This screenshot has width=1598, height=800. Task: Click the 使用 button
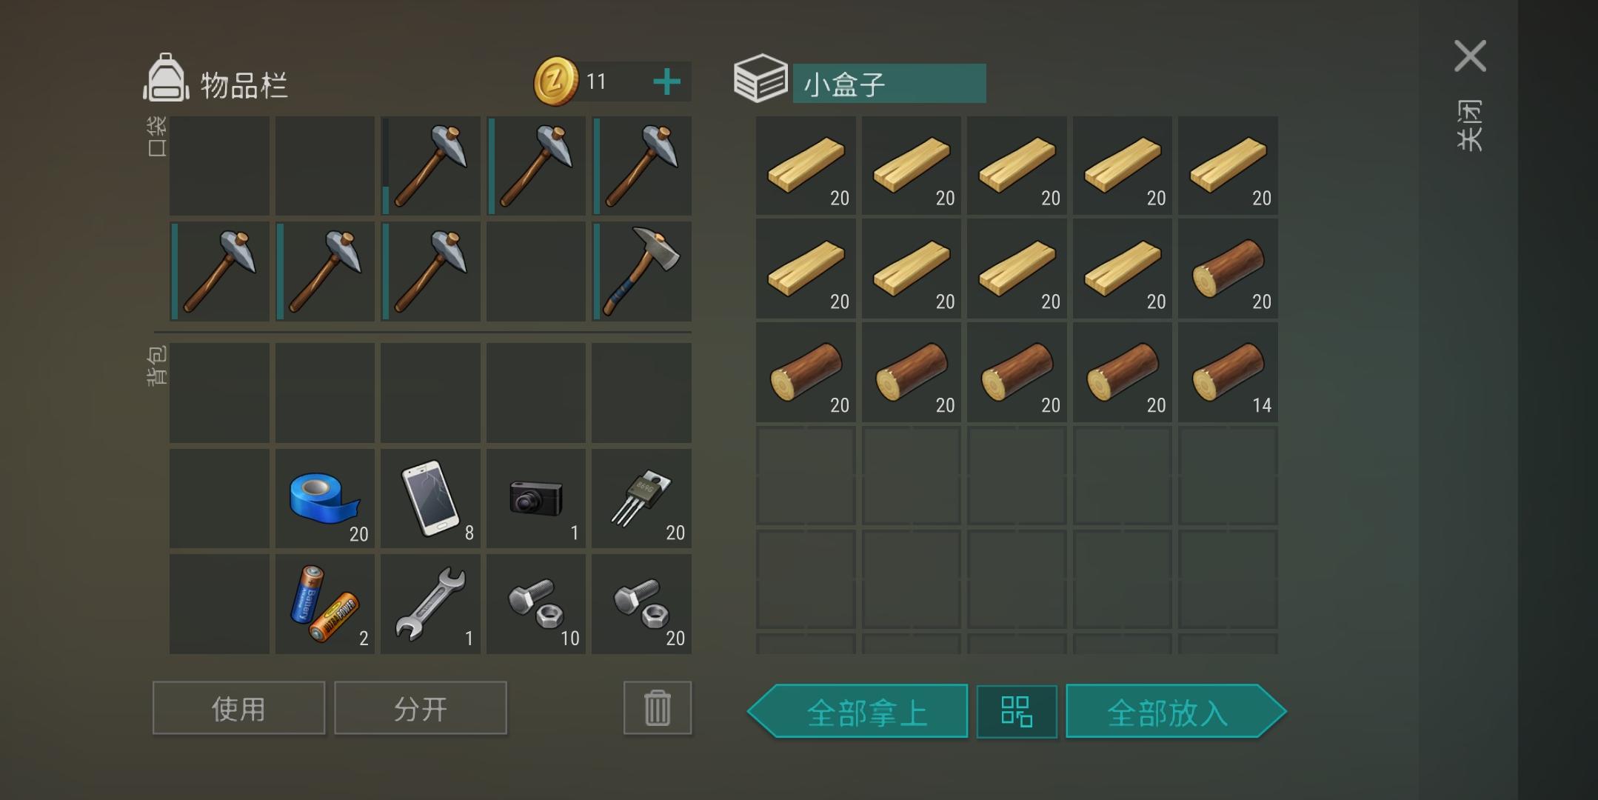point(238,708)
